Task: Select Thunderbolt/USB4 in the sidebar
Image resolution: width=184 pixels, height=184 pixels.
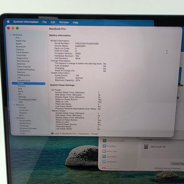Action: tap(27, 100)
